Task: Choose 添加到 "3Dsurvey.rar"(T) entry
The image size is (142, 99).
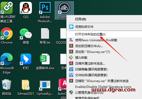Action: point(104,52)
